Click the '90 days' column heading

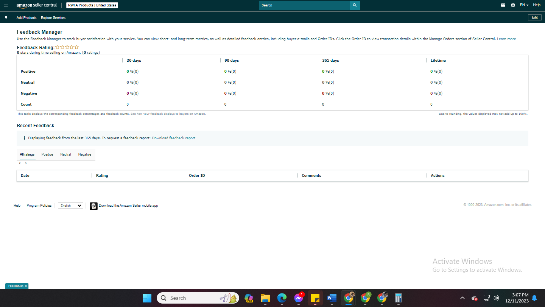[232, 61]
